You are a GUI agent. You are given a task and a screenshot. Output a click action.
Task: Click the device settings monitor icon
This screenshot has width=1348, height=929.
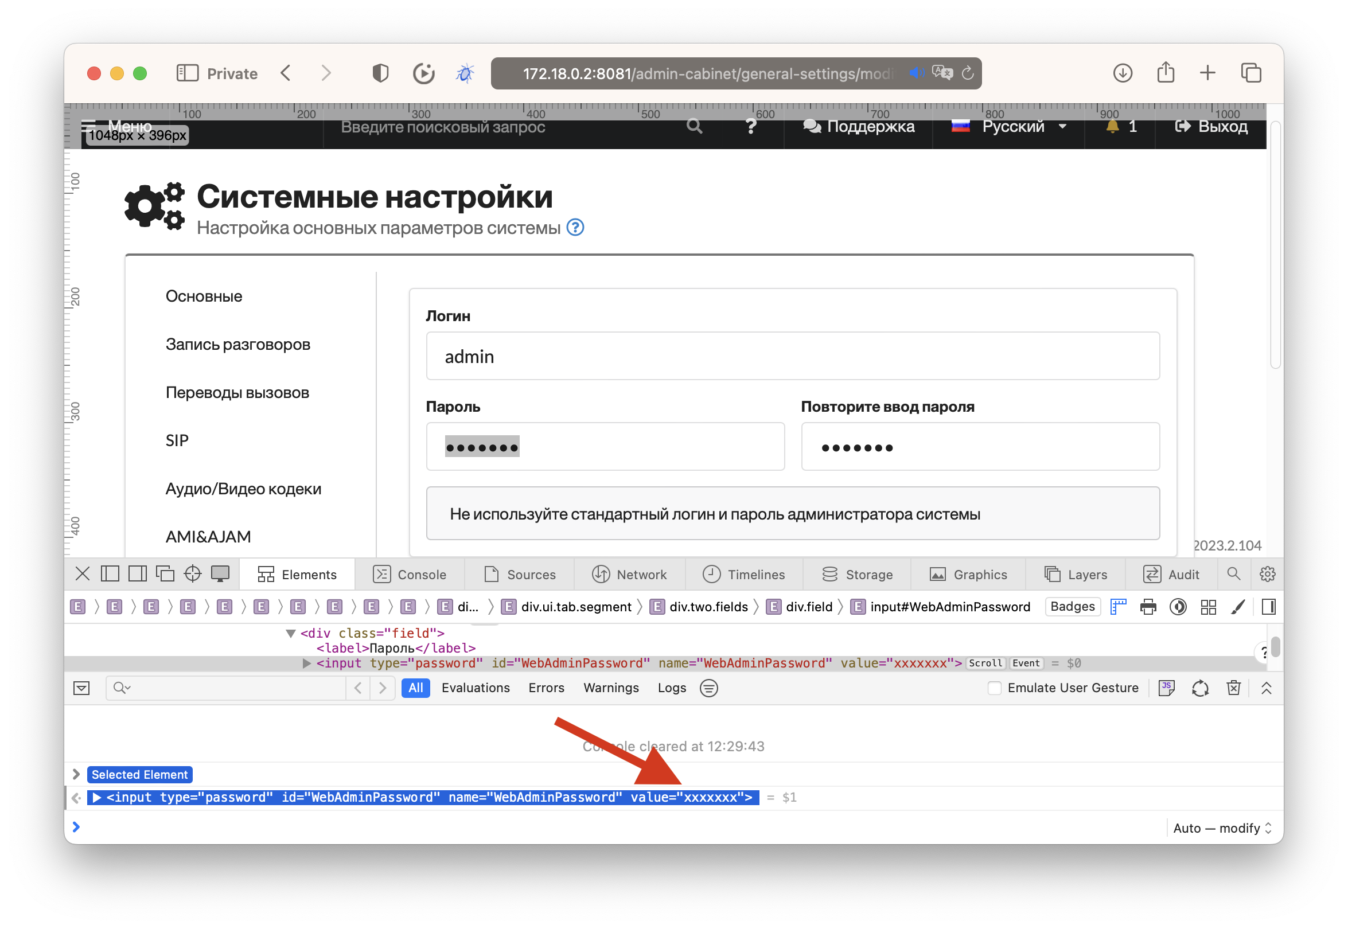(220, 574)
